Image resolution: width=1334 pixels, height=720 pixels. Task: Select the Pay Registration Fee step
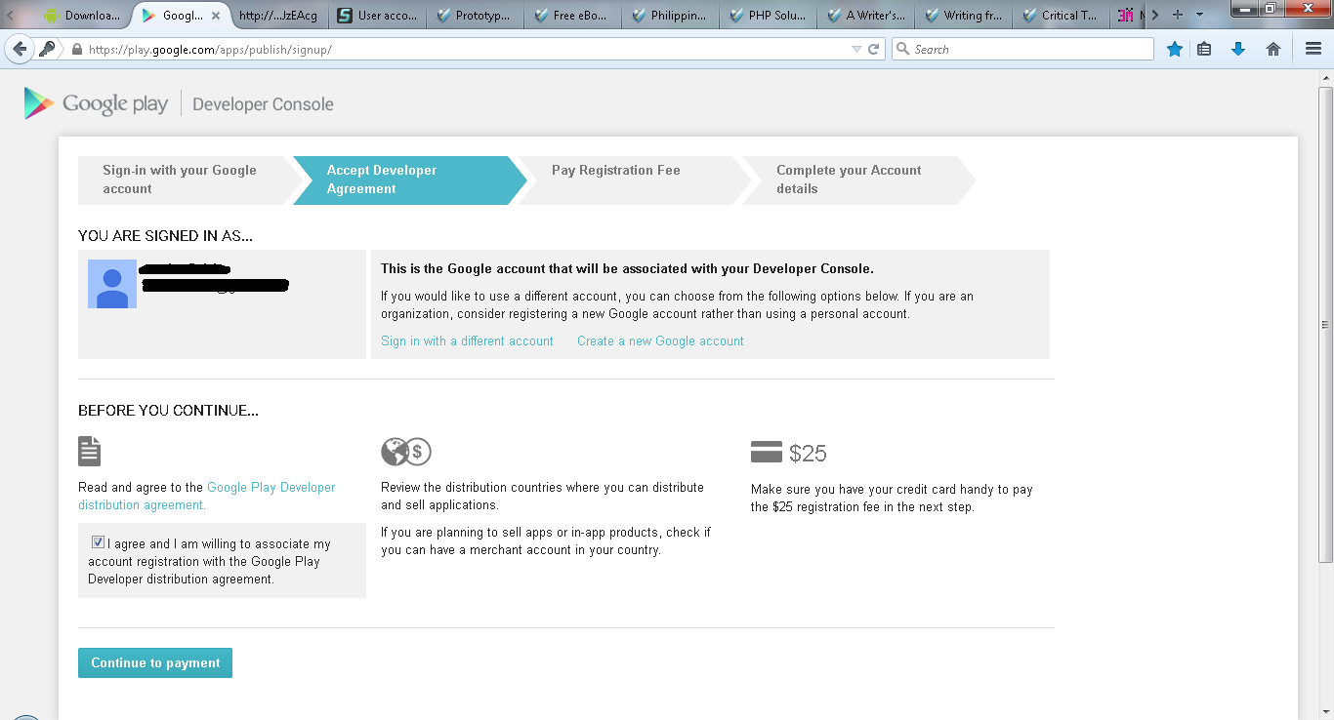point(633,180)
